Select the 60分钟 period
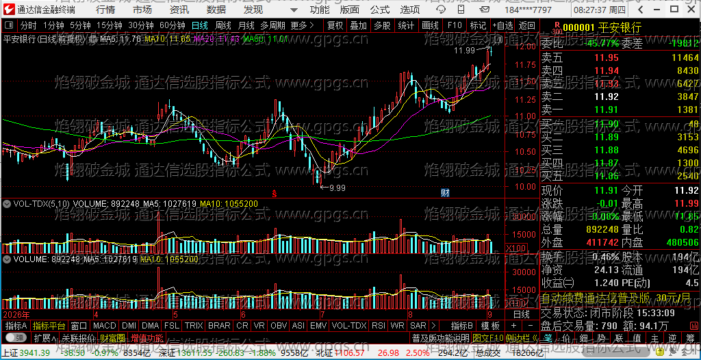The image size is (701, 360). point(172,25)
